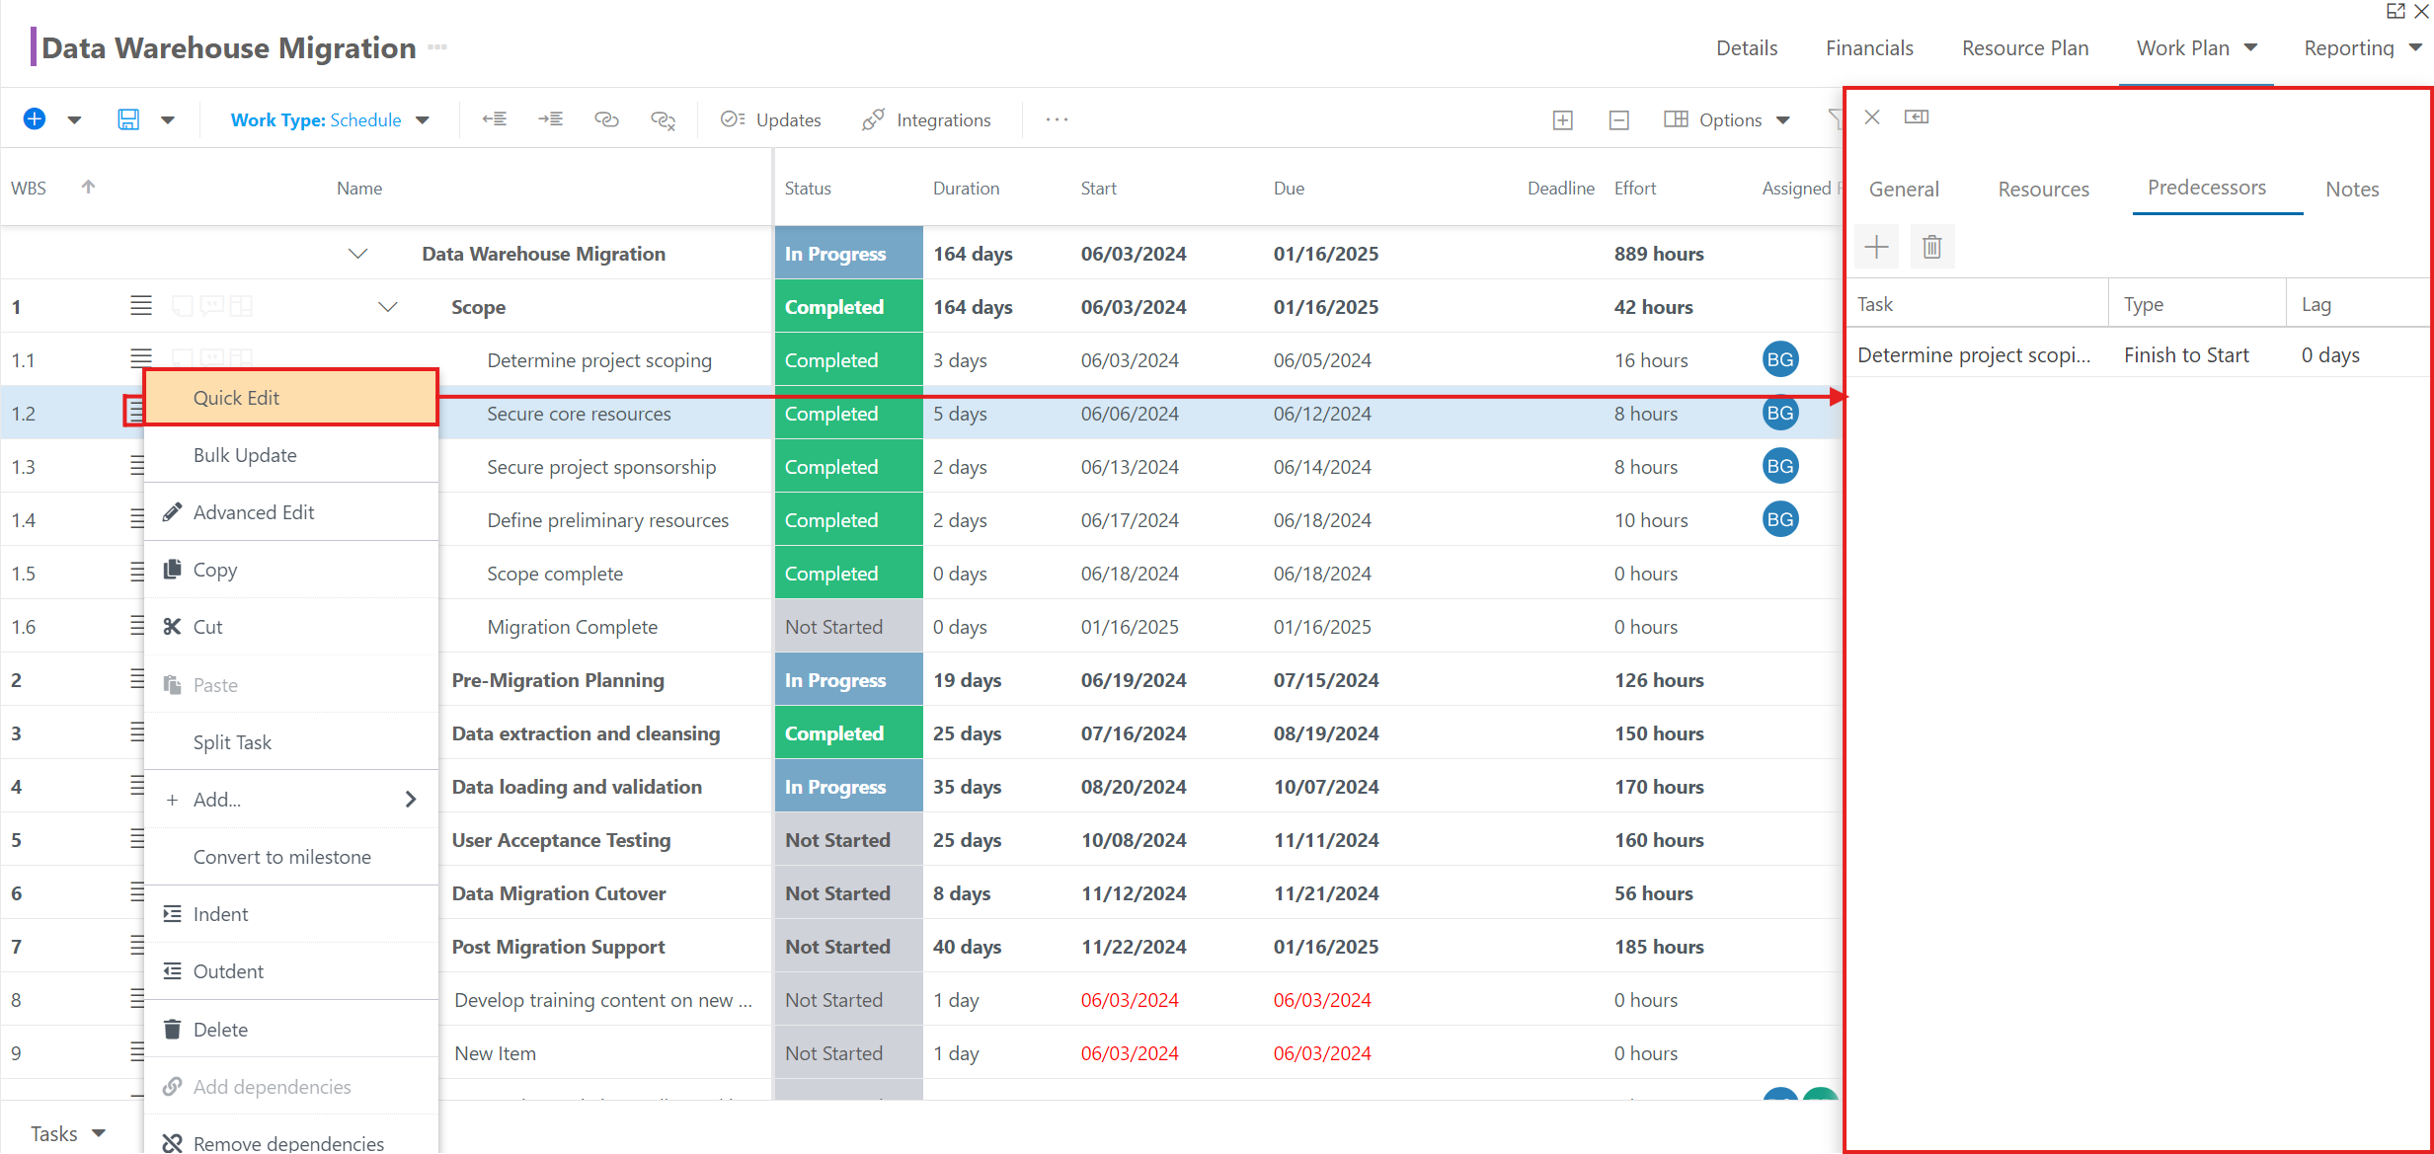The height and width of the screenshot is (1154, 2434).
Task: Select Indent in context menu
Action: tap(291, 914)
